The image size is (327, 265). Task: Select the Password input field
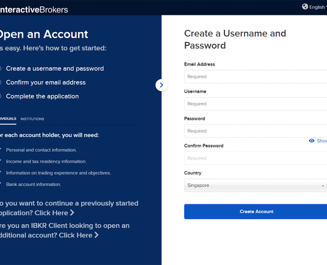[x=255, y=131]
